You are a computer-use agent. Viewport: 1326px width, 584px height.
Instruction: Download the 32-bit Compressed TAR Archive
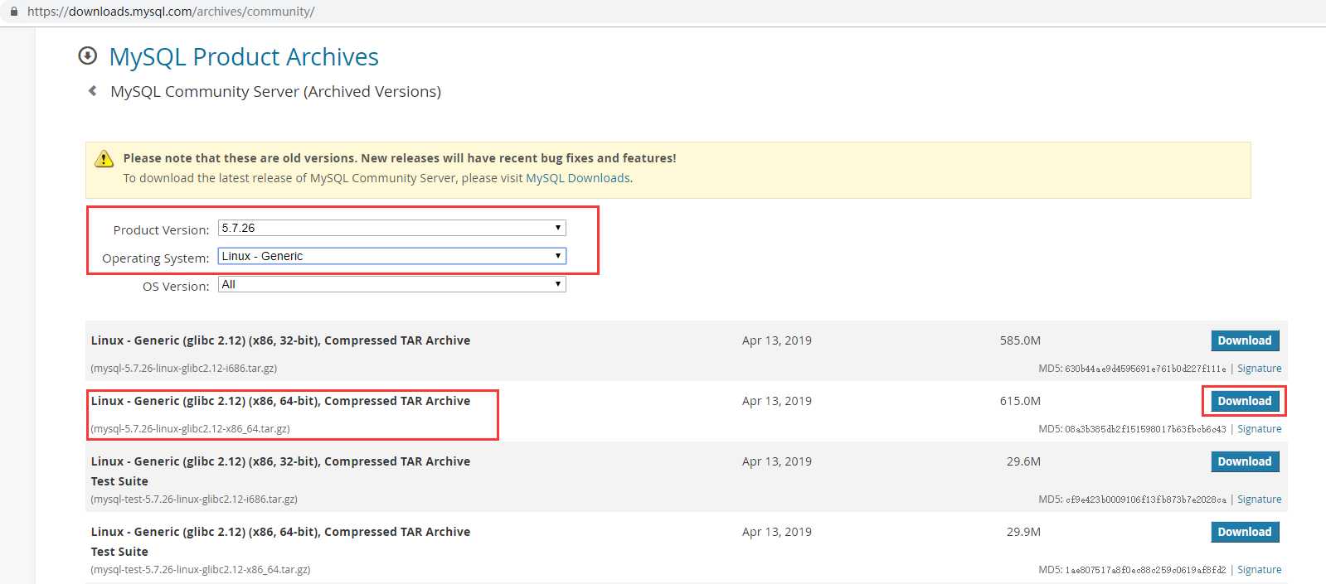(1244, 340)
